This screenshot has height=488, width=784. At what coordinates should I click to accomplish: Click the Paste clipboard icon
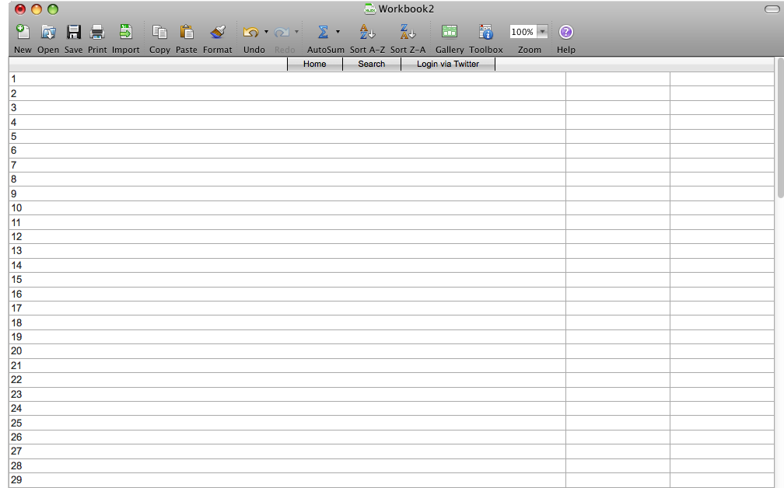pos(187,33)
